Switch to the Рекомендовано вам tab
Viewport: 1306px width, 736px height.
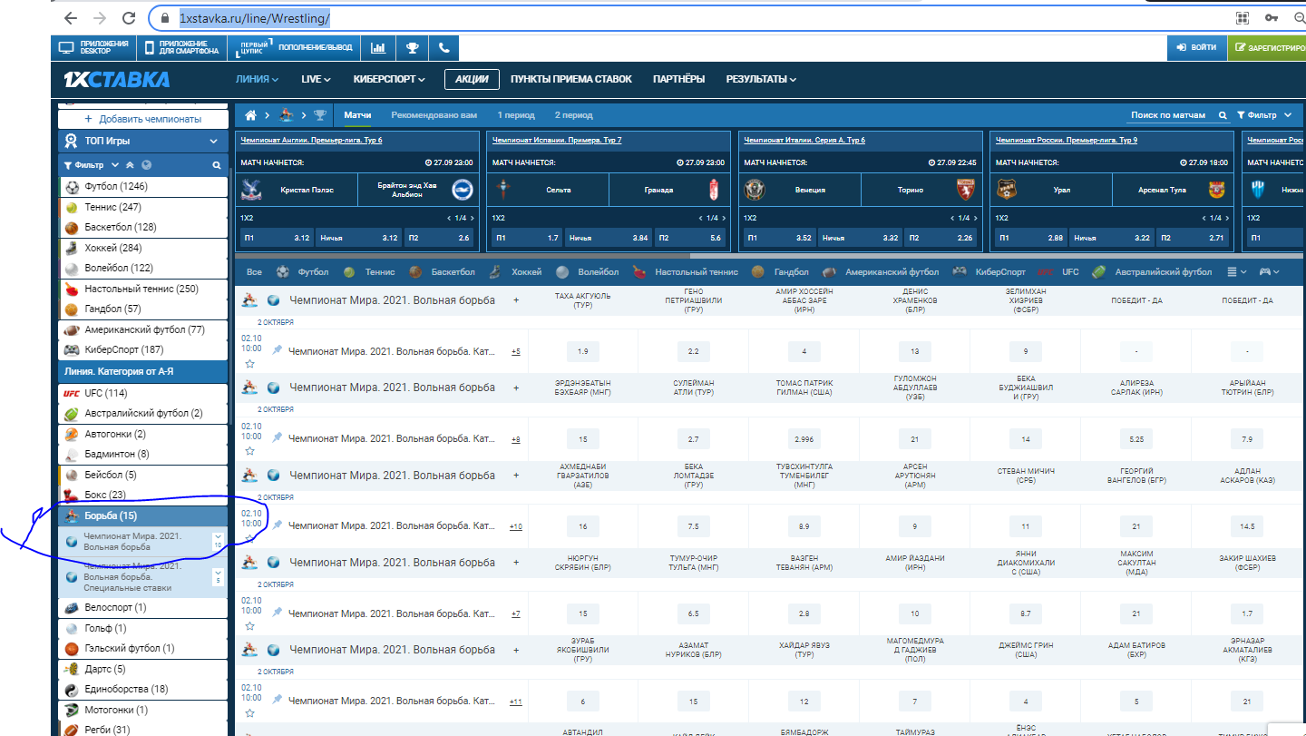pos(434,115)
